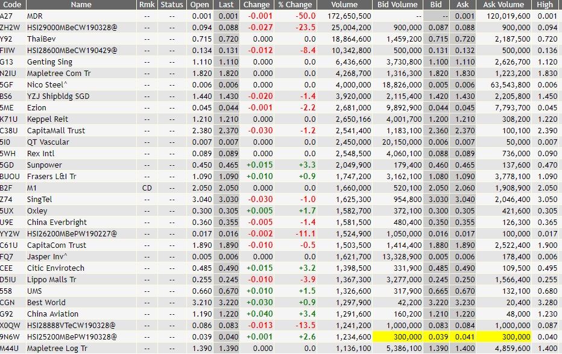Sort by High column header
The width and height of the screenshot is (562, 354).
(545, 5)
